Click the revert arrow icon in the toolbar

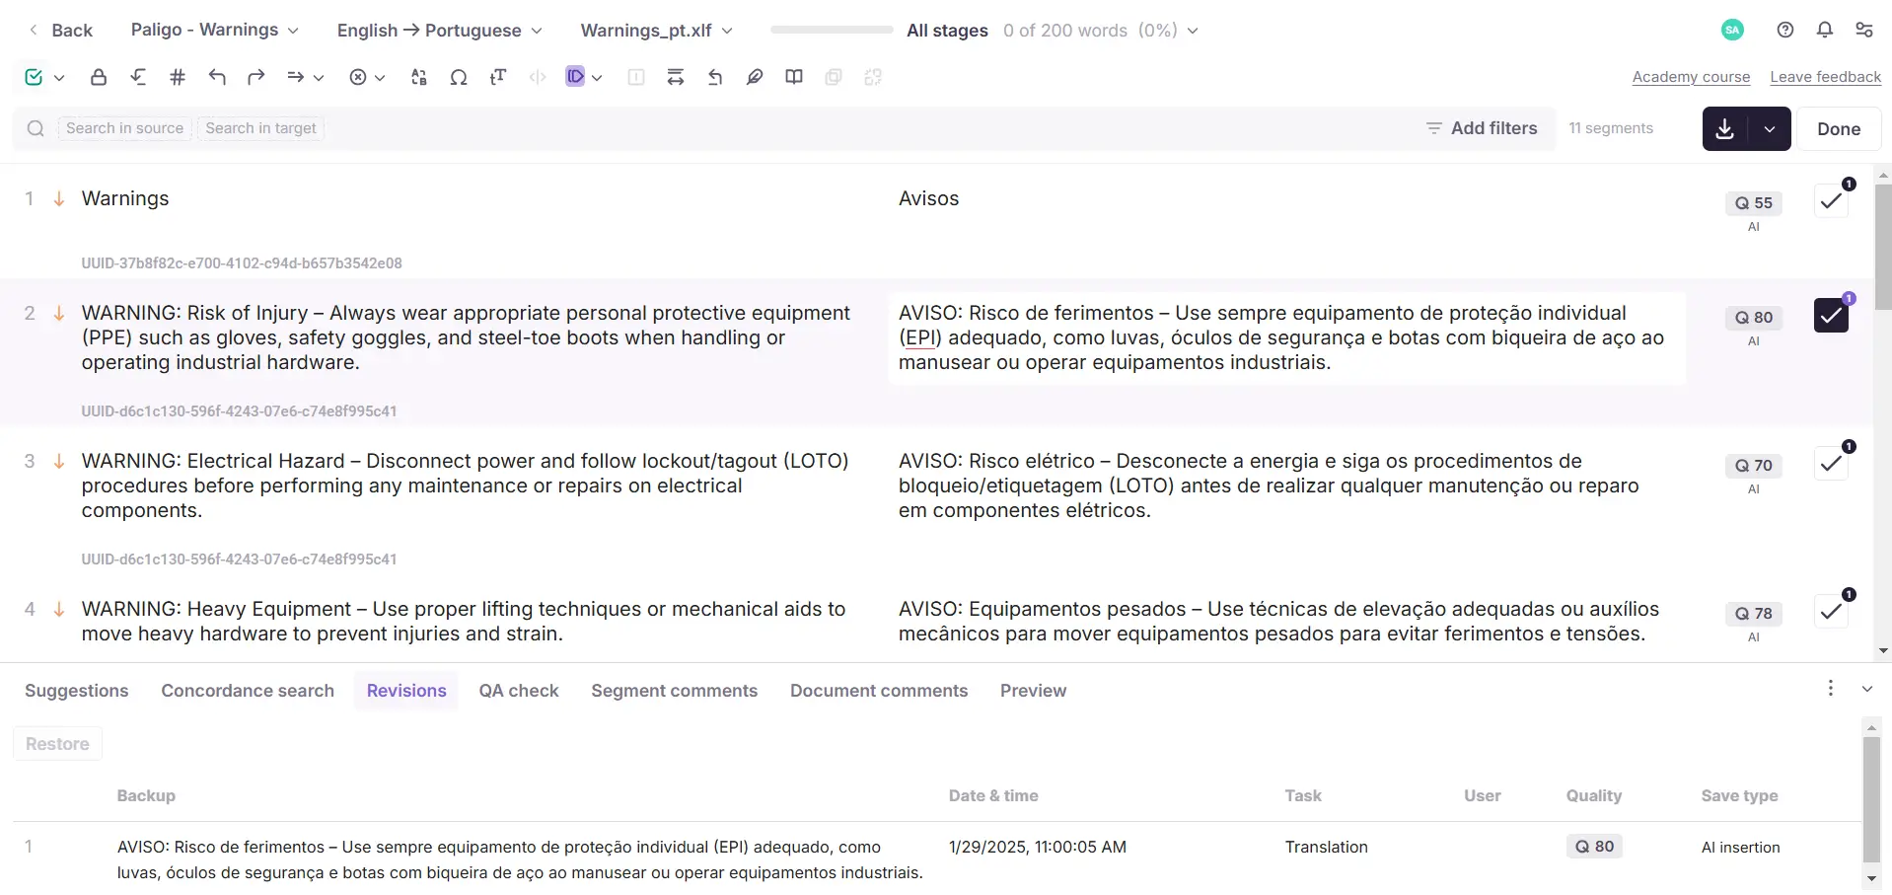[x=715, y=77]
